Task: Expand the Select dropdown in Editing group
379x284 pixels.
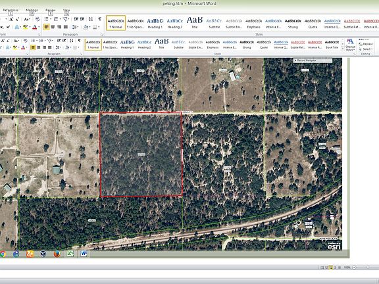Action: point(366,49)
